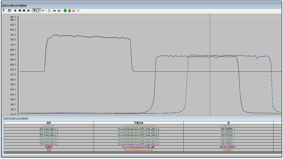Jump to the first data record
Image resolution: width=283 pixels, height=159 pixels.
pyautogui.click(x=15, y=11)
